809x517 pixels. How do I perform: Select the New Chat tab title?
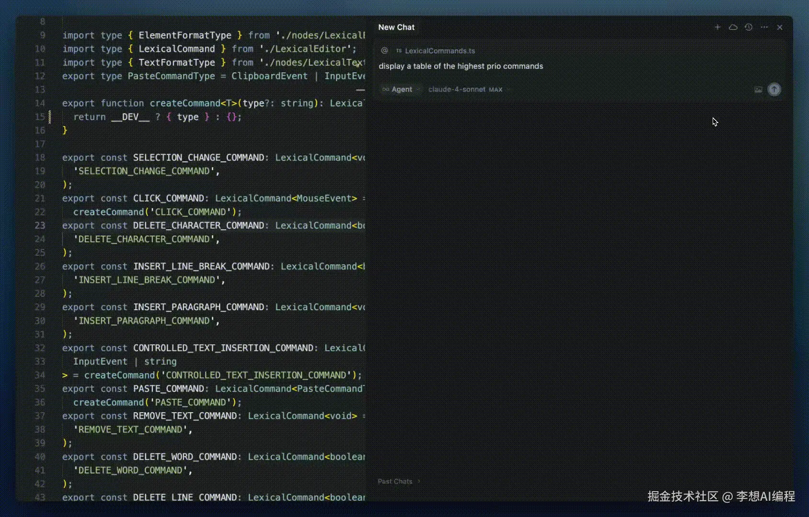coord(396,27)
